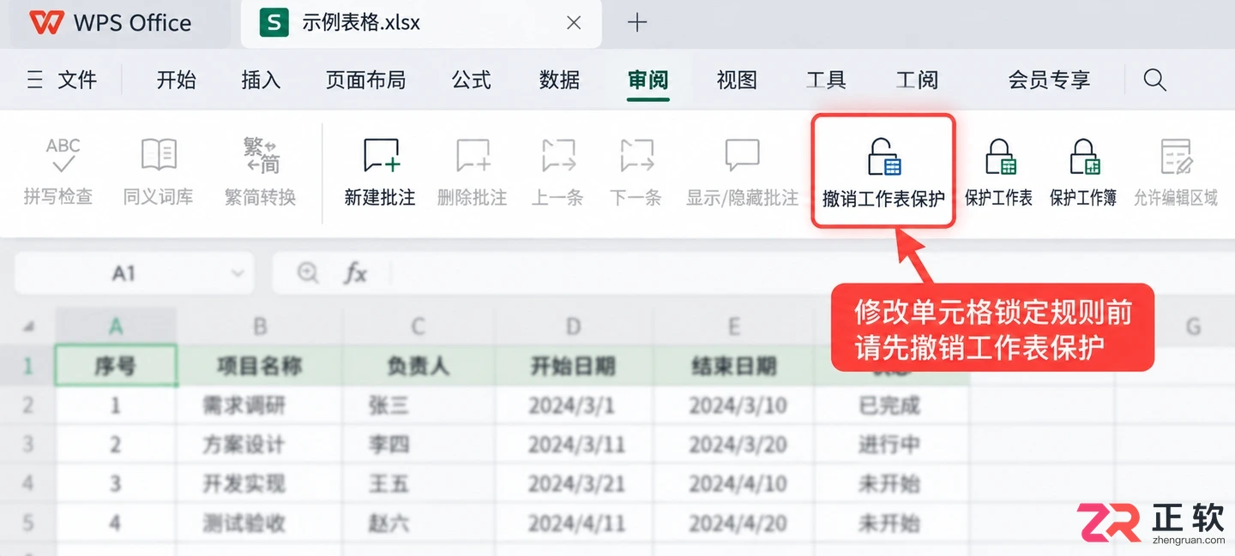Click the 开始日期 header cell
The width and height of the screenshot is (1235, 556).
click(573, 366)
